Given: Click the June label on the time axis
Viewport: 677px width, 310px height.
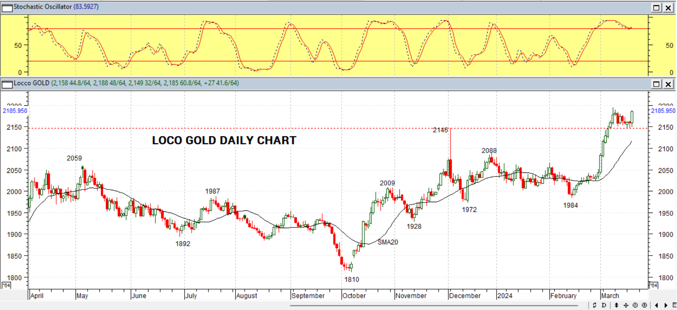Looking at the screenshot, I should (x=139, y=296).
